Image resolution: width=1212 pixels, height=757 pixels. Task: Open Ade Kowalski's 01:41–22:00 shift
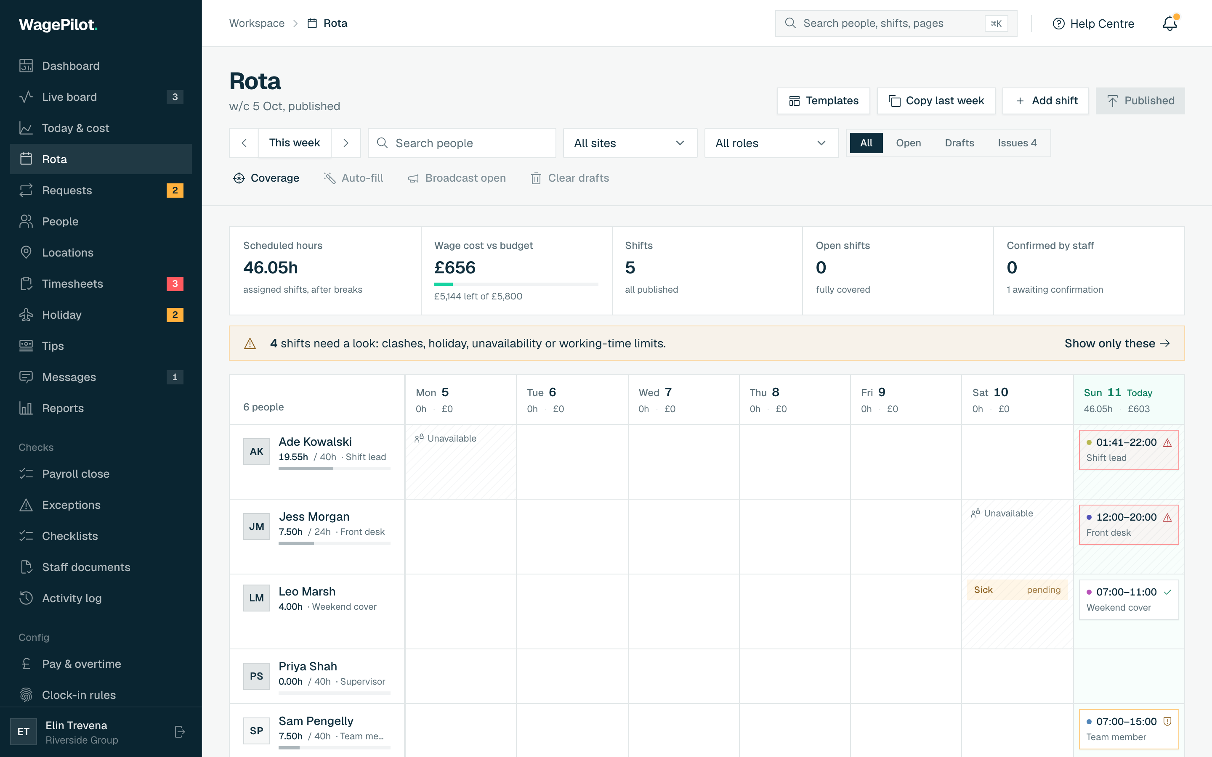(x=1128, y=450)
